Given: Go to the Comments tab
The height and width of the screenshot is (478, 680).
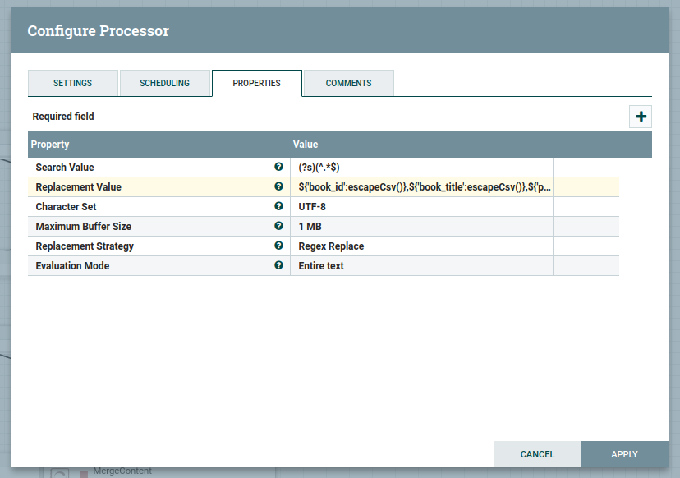Looking at the screenshot, I should pyautogui.click(x=348, y=83).
